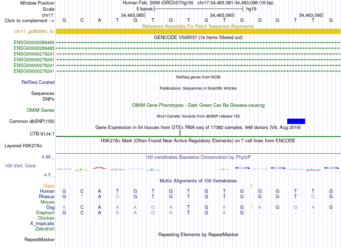
Task: Click the Zebrafish species label
Action: [45, 229]
